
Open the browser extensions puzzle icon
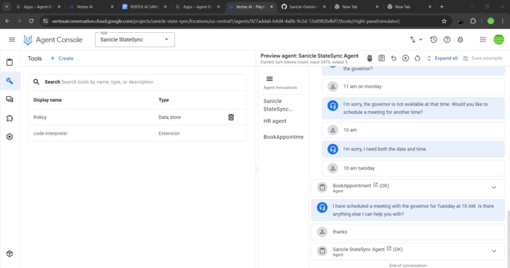473,21
